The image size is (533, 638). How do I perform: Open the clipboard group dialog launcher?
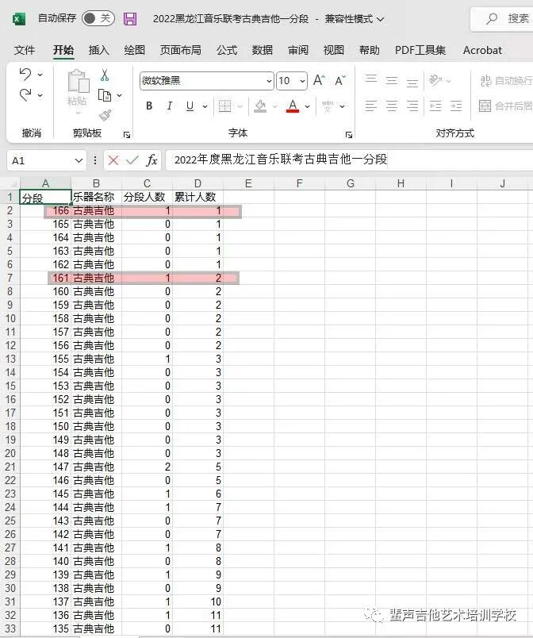[x=126, y=135]
